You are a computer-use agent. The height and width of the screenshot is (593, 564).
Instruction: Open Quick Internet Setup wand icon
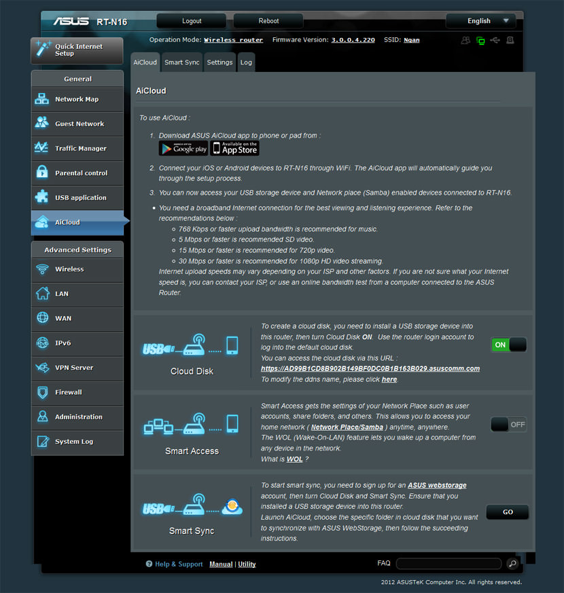pyautogui.click(x=43, y=49)
